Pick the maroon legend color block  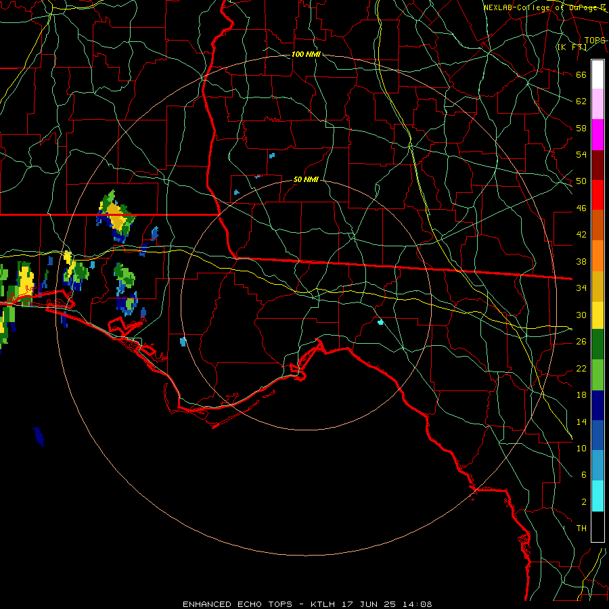pos(597,164)
